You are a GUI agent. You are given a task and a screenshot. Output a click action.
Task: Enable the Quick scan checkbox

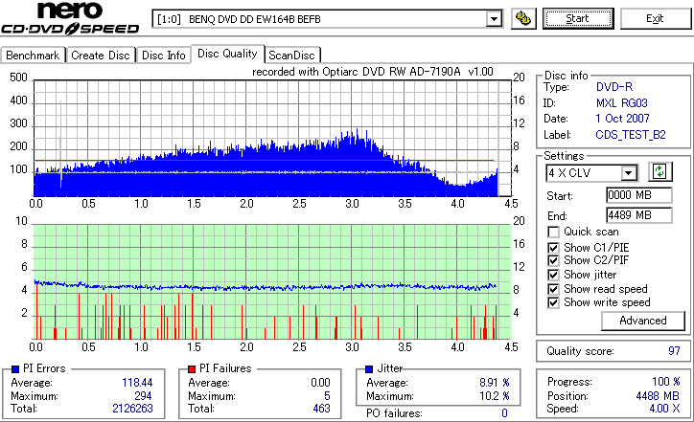pyautogui.click(x=553, y=232)
